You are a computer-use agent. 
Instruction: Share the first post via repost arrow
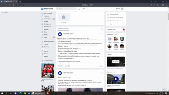click(x=66, y=66)
